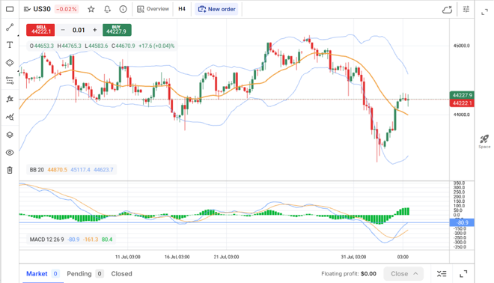494x283 pixels.
Task: Show instrument info icon
Action: [x=124, y=9]
